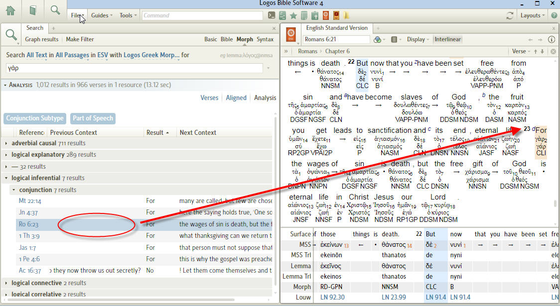Toggle the Interlinear display button
Image resolution: width=560 pixels, height=306 pixels.
(x=447, y=39)
